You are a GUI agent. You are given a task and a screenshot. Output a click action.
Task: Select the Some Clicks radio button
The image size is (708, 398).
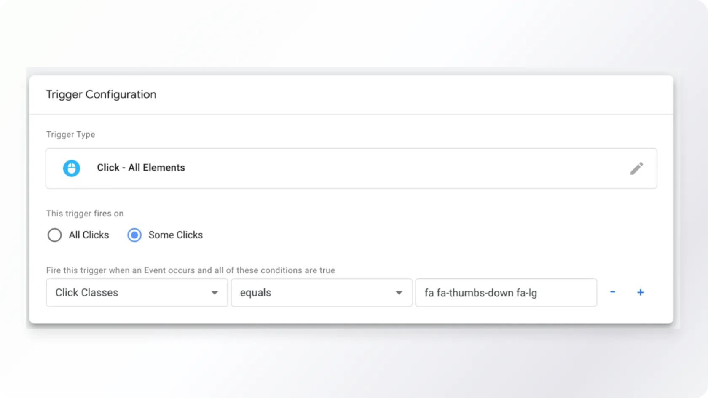point(134,235)
